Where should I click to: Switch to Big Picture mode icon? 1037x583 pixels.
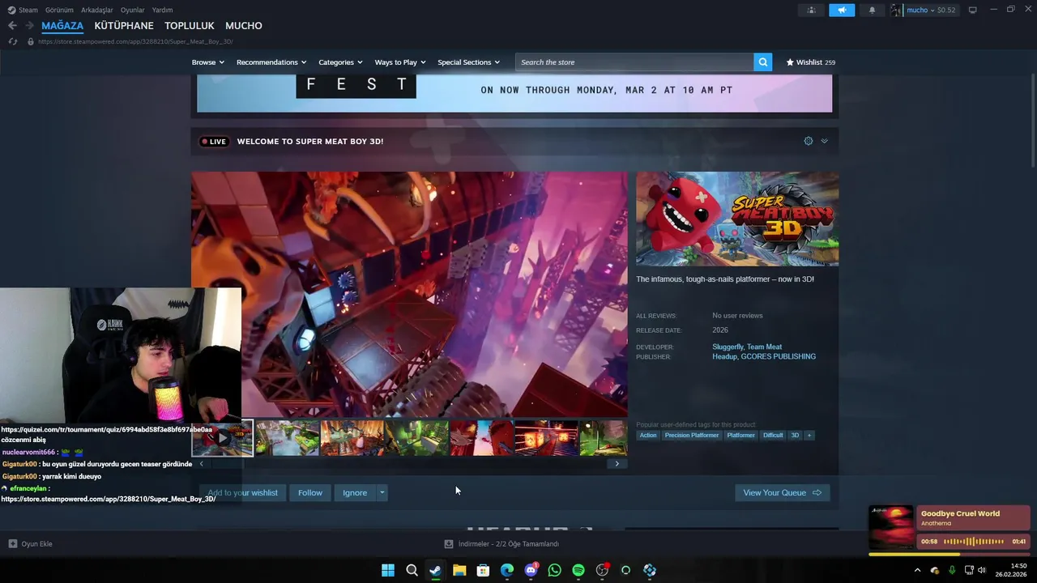(x=973, y=10)
